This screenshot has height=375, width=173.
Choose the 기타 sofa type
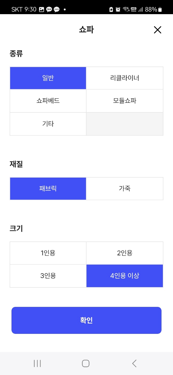48,124
